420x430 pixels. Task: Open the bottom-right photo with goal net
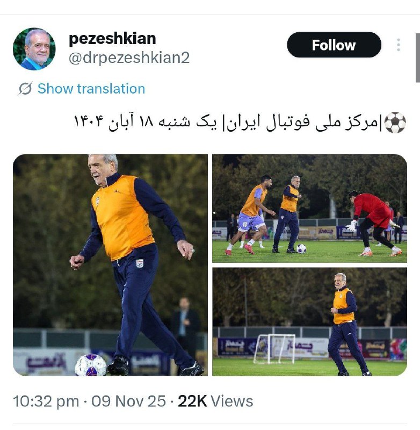(x=309, y=321)
